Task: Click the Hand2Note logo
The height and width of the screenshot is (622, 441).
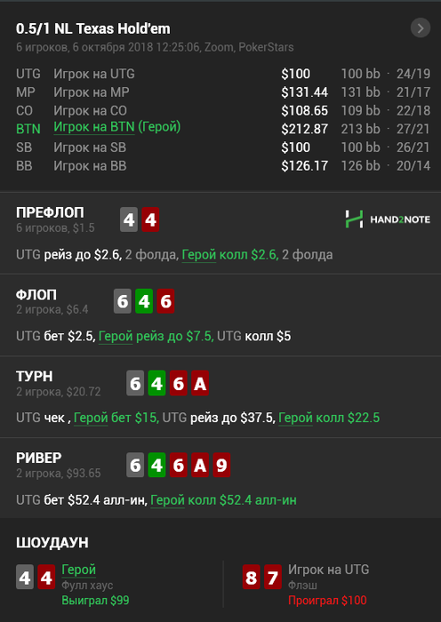Action: pos(388,219)
